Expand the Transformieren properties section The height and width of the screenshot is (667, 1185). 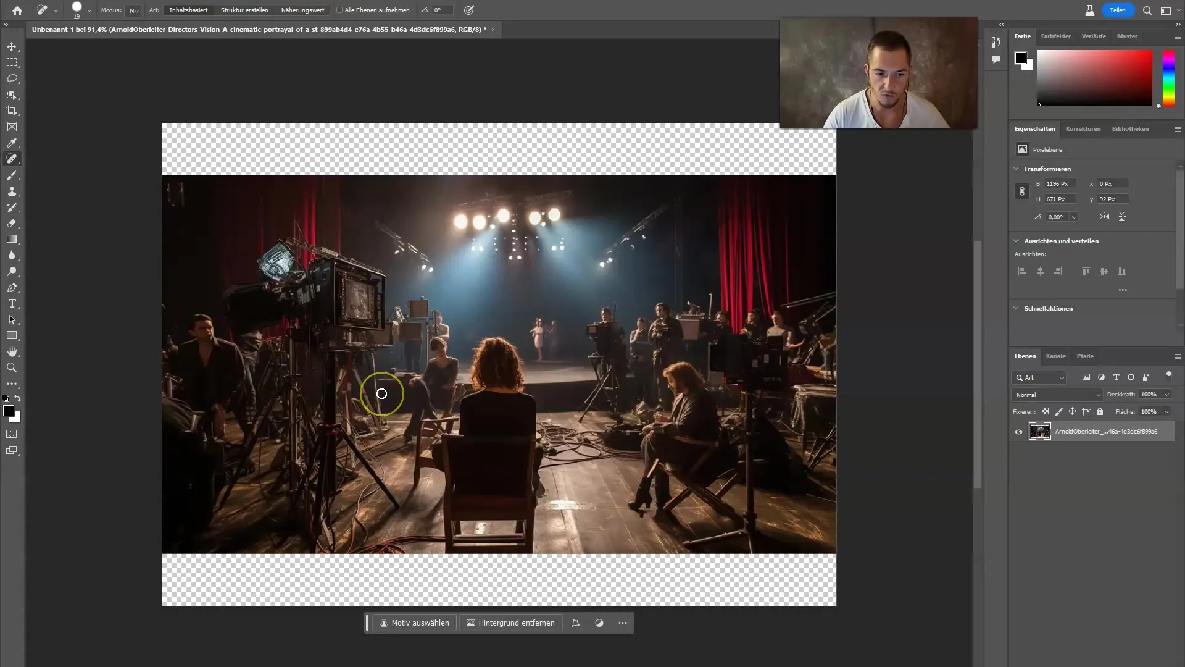coord(1018,168)
